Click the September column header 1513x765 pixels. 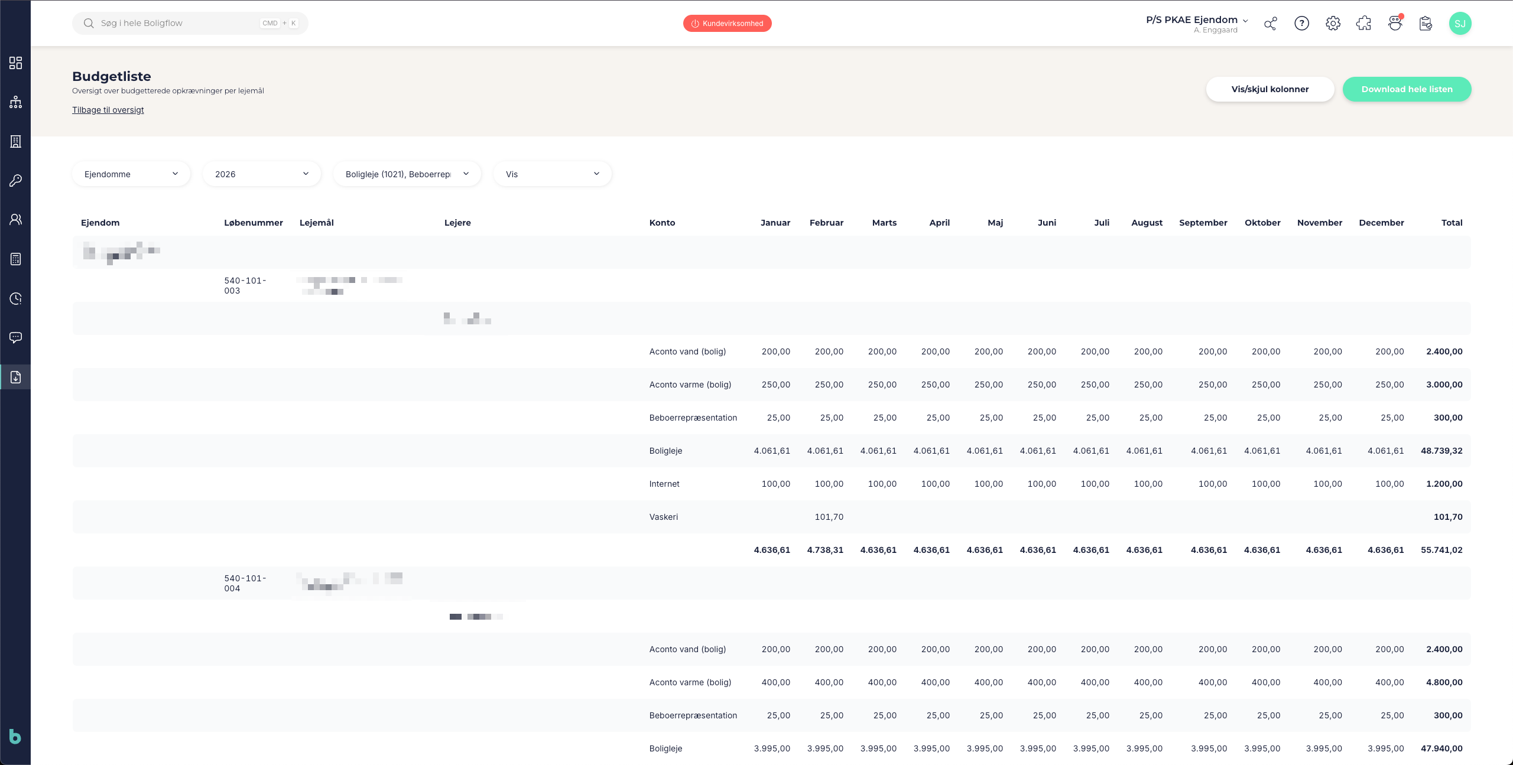pyautogui.click(x=1203, y=223)
